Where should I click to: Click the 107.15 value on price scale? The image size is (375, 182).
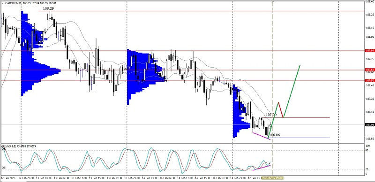click(369, 112)
